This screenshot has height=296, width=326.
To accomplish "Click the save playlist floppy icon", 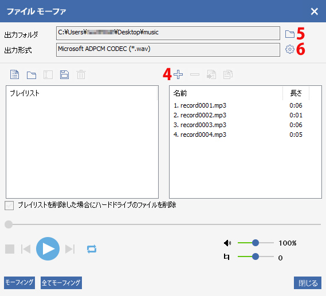I will point(64,74).
